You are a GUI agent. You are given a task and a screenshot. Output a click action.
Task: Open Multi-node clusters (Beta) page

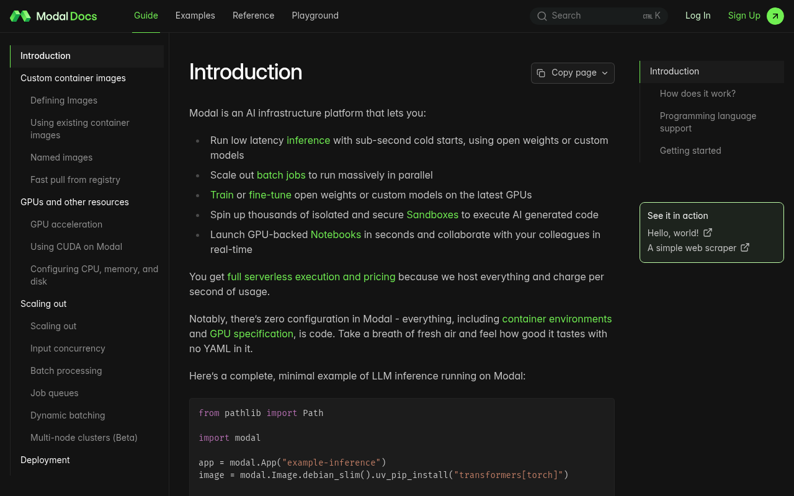pos(84,438)
